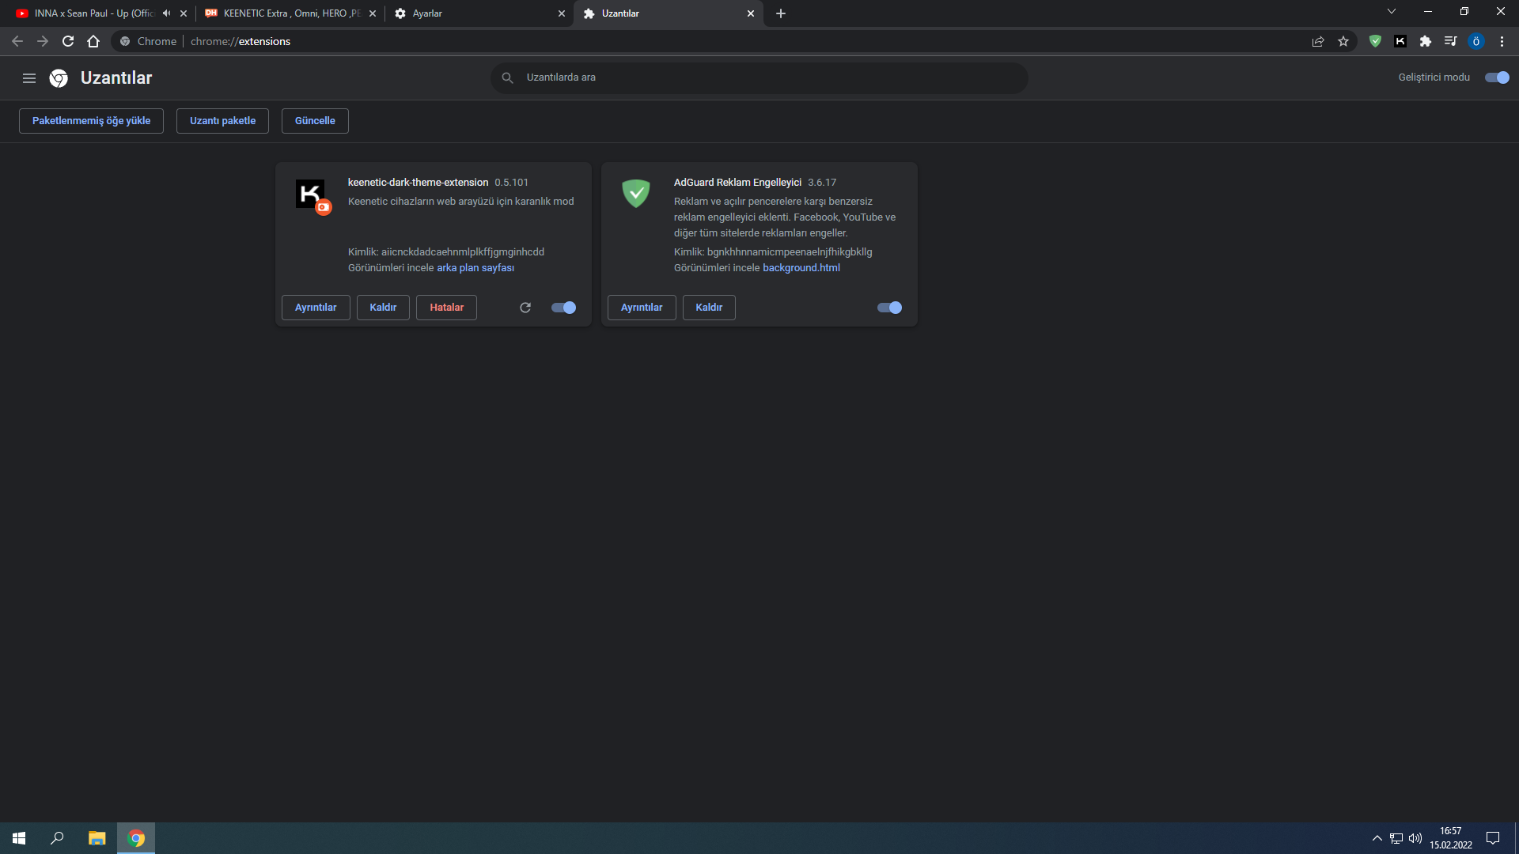Click the Kimlik: bgnkhhnnamicmpeenaelnjfhikgbkllg text
Viewport: 1519px width, 854px height.
(773, 252)
